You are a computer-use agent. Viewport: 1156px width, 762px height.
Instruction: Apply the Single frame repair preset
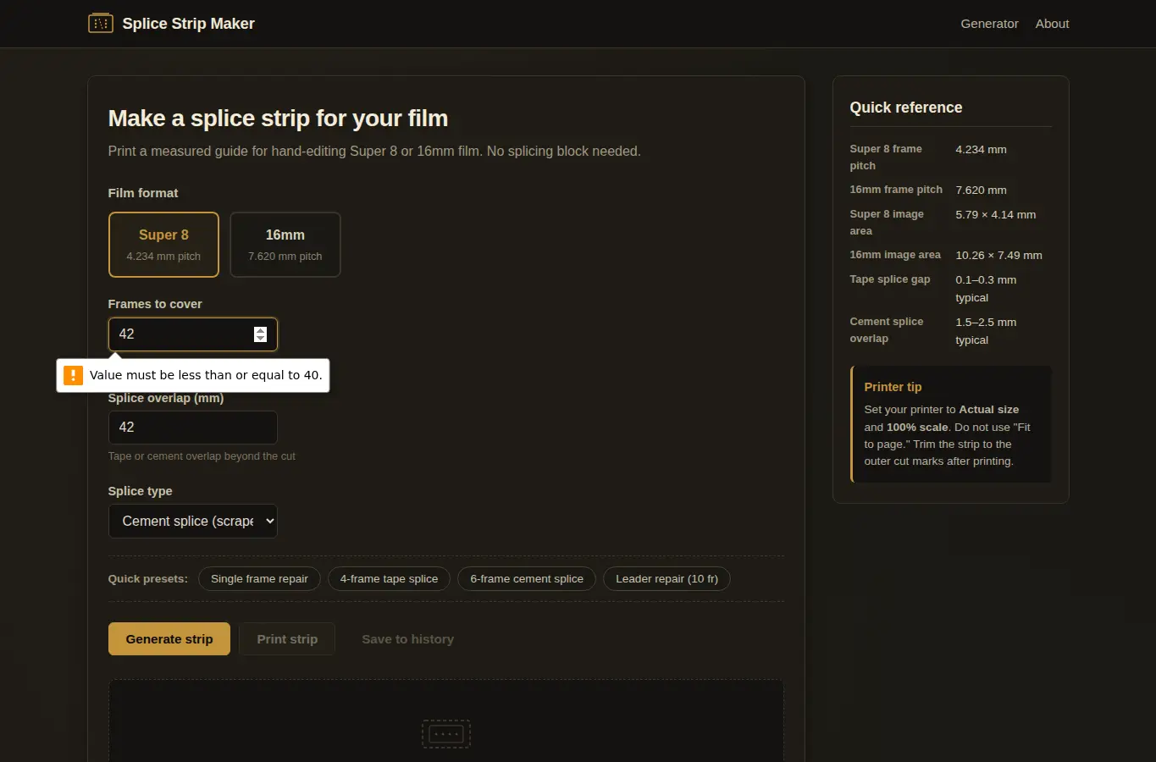coord(259,579)
